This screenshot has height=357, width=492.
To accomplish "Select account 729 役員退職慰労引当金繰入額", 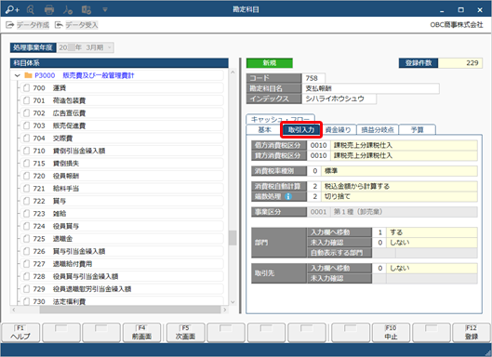I will (123, 288).
